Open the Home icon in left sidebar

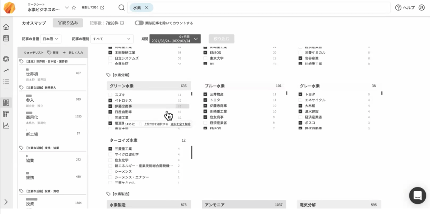(x=6, y=27)
